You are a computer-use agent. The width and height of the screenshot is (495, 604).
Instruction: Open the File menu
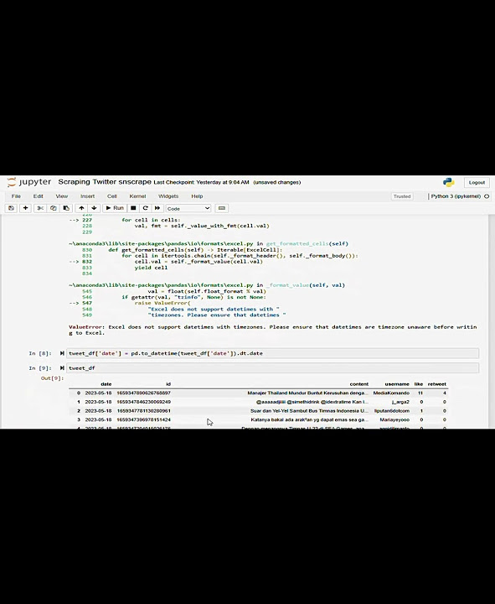[16, 196]
